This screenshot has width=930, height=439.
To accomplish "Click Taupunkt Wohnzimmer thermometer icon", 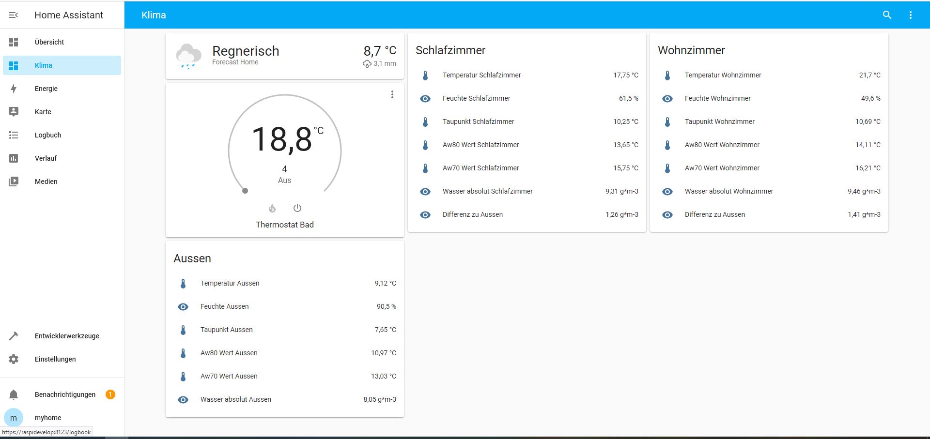I will point(667,122).
